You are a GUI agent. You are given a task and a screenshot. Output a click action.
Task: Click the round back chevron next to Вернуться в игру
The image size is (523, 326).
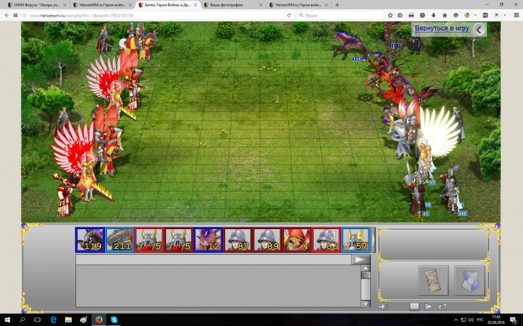pyautogui.click(x=479, y=30)
